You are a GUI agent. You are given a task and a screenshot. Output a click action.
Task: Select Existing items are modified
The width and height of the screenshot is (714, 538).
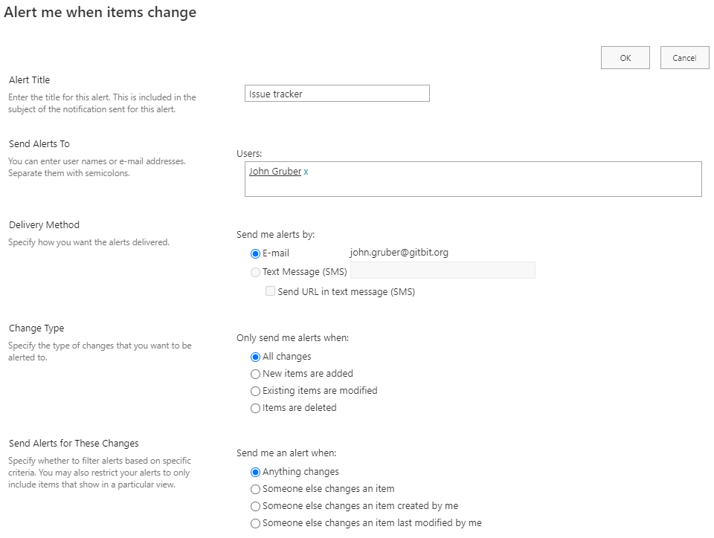tap(255, 391)
